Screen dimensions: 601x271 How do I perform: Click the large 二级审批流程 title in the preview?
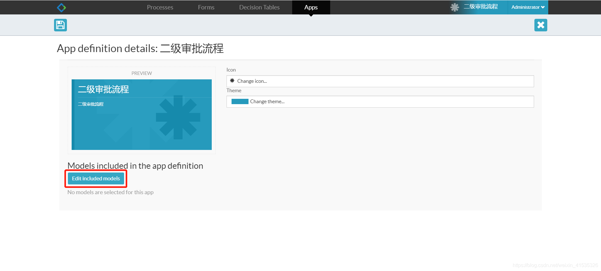103,89
